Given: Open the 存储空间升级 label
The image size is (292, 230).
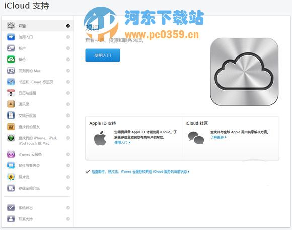Looking at the screenshot, I should coord(29,188).
